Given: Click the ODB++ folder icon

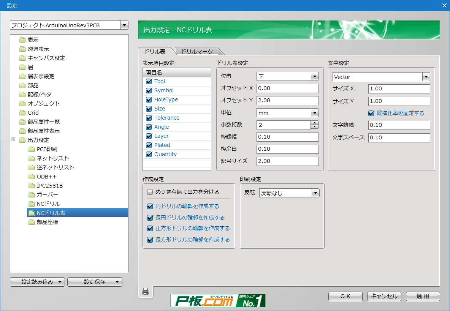Looking at the screenshot, I should click(x=32, y=177).
